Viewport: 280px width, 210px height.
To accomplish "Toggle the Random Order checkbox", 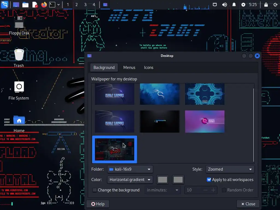I will click(224, 190).
